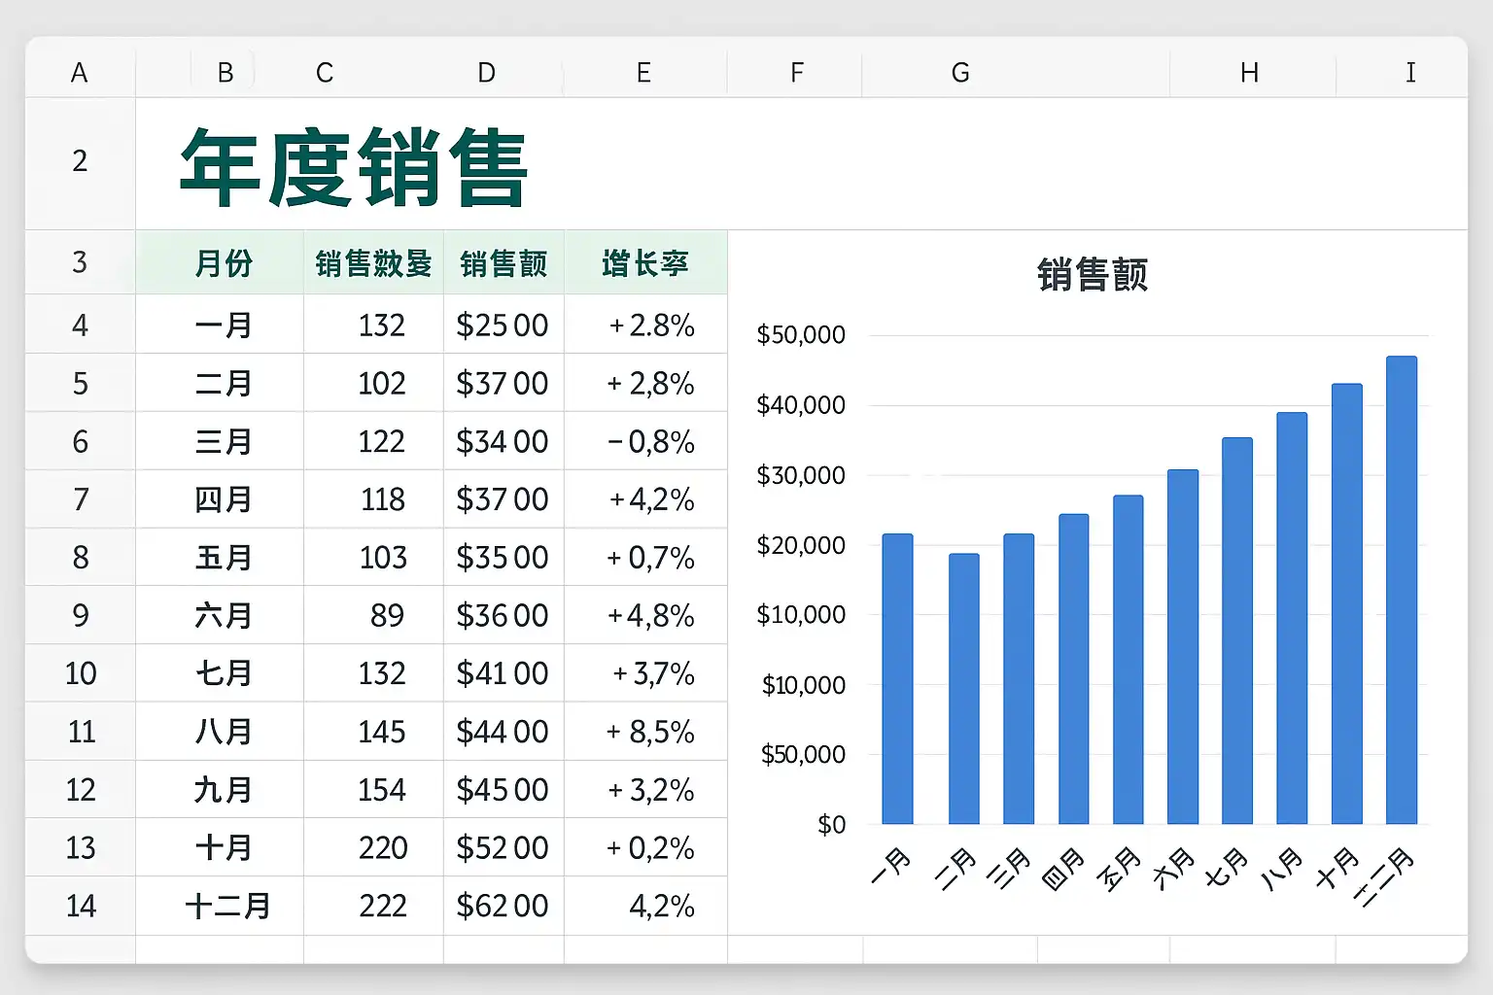The image size is (1493, 995).
Task: Select the 一月 cell in month column
Action: click(223, 325)
